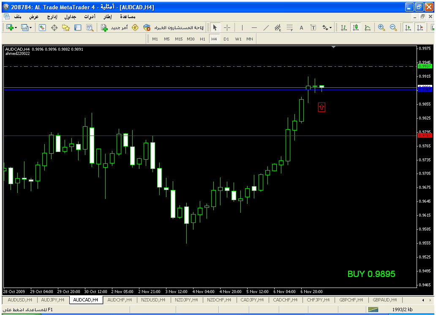Open the Market Watch window icon

click(42, 27)
